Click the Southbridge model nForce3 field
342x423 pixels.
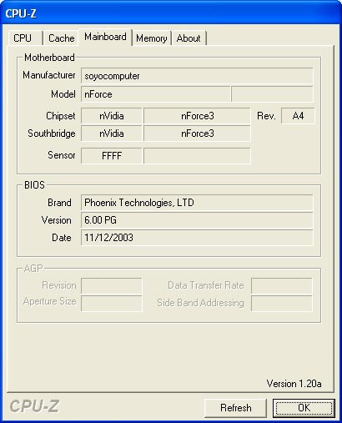[197, 133]
